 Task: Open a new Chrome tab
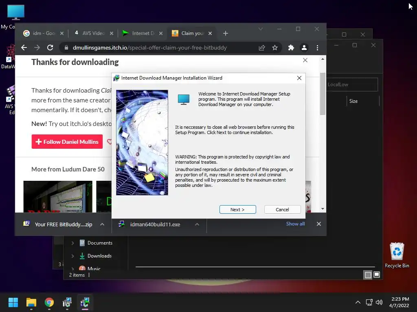click(x=226, y=33)
